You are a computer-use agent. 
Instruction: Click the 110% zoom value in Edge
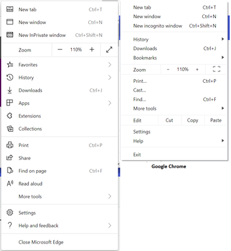pyautogui.click(x=76, y=50)
